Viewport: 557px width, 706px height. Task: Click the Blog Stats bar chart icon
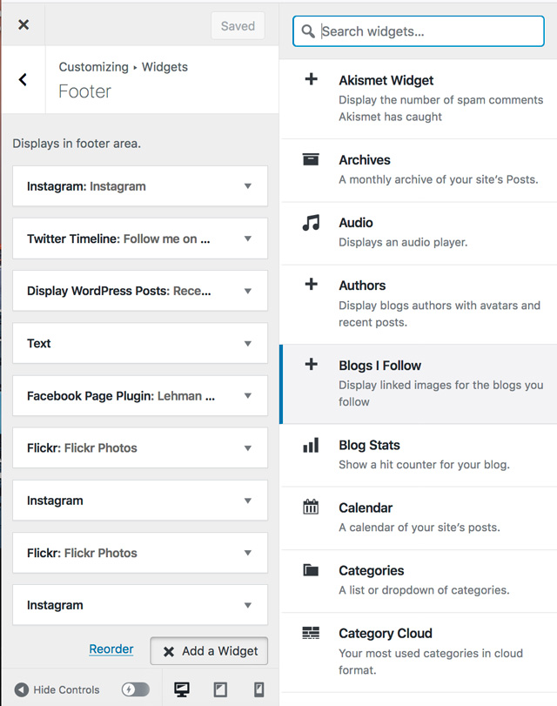(311, 445)
